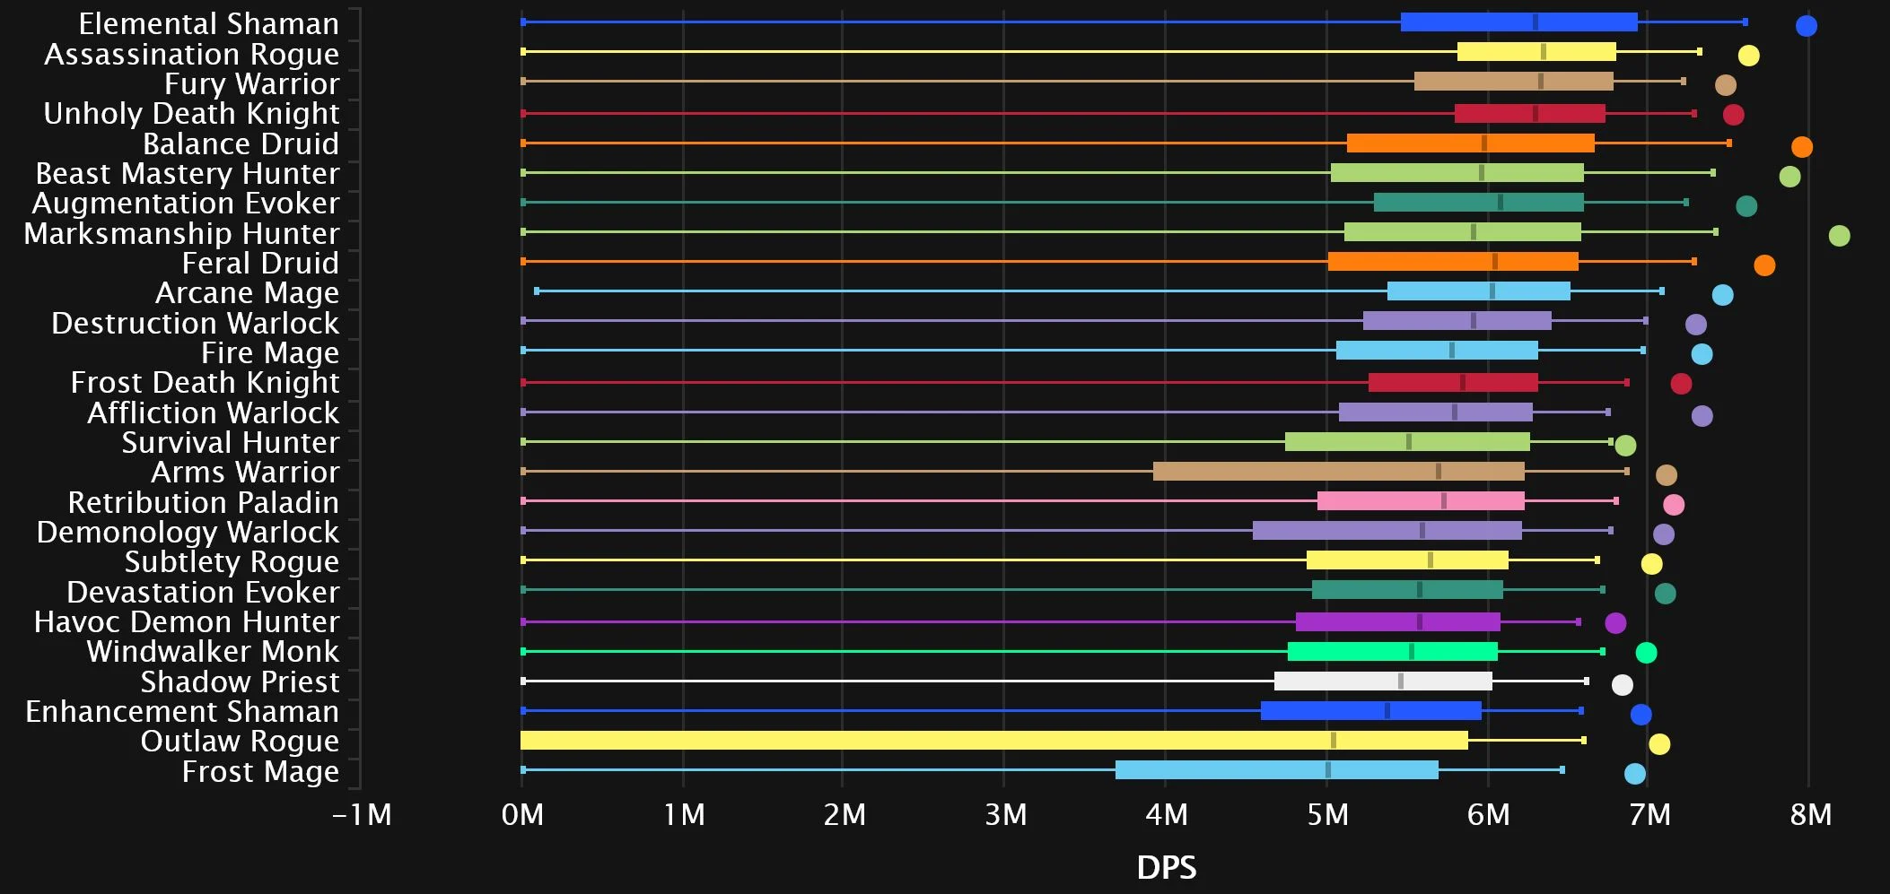Click the 8M x-axis tick label
Image resolution: width=1890 pixels, height=894 pixels.
[1810, 815]
